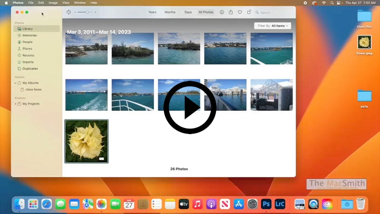Open Apple TV from the Dock
The image size is (380, 214).
point(184,204)
